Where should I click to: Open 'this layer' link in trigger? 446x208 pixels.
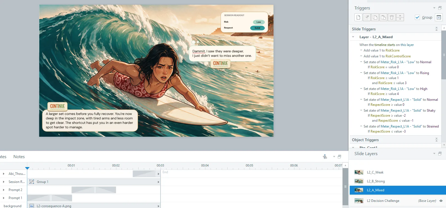point(407,45)
